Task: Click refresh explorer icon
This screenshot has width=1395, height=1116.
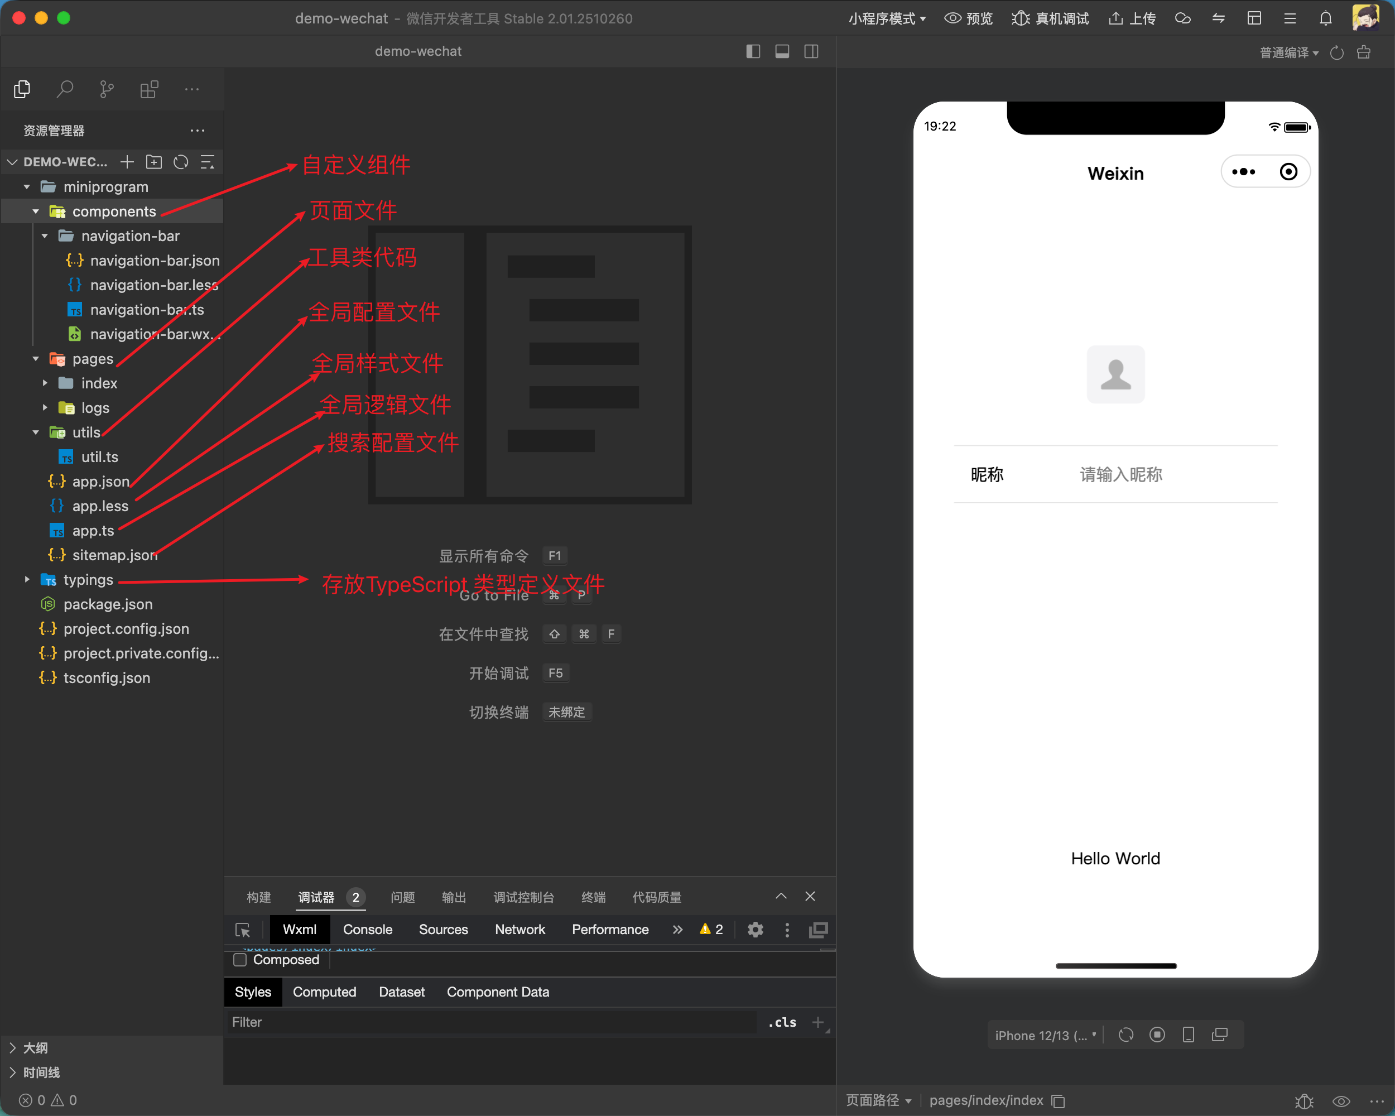Action: (181, 162)
